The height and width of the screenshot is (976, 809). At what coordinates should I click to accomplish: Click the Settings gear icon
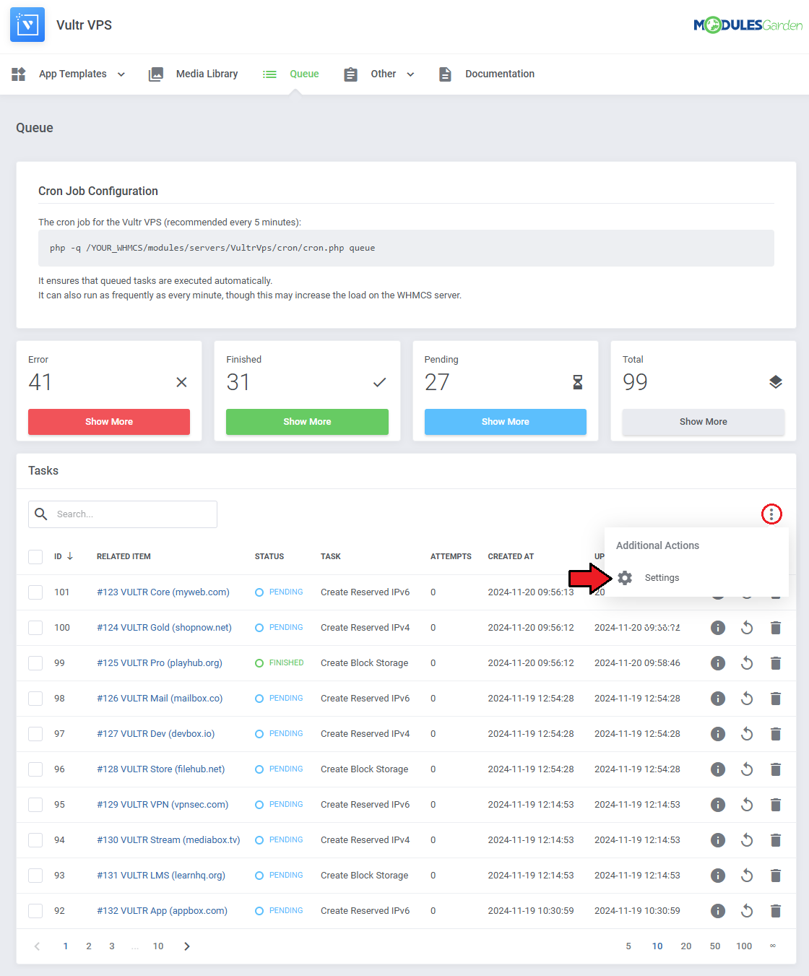625,578
